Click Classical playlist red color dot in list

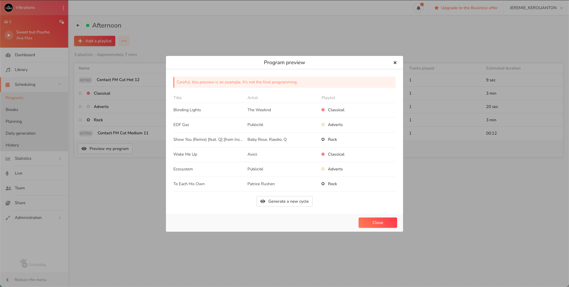coord(88,93)
